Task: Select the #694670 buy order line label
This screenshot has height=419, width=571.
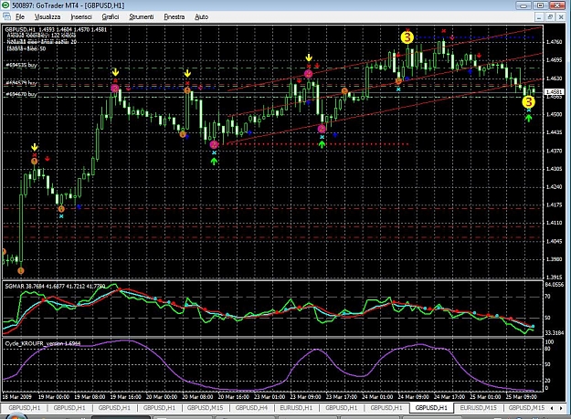Action: click(21, 94)
